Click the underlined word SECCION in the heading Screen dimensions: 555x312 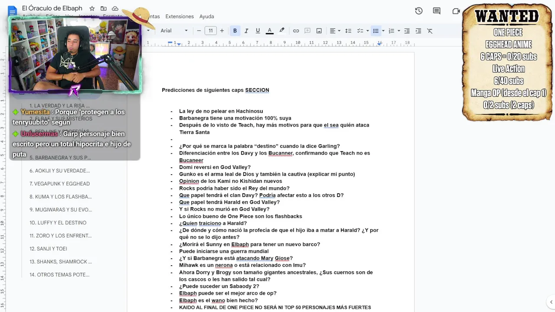coord(257,90)
